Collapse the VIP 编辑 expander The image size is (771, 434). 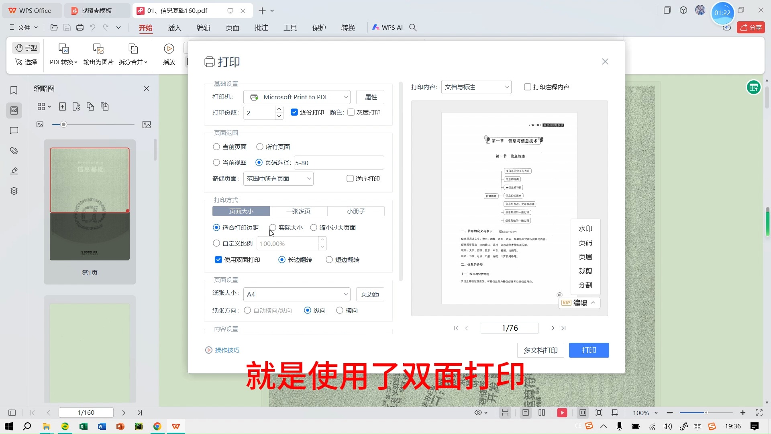pos(593,303)
